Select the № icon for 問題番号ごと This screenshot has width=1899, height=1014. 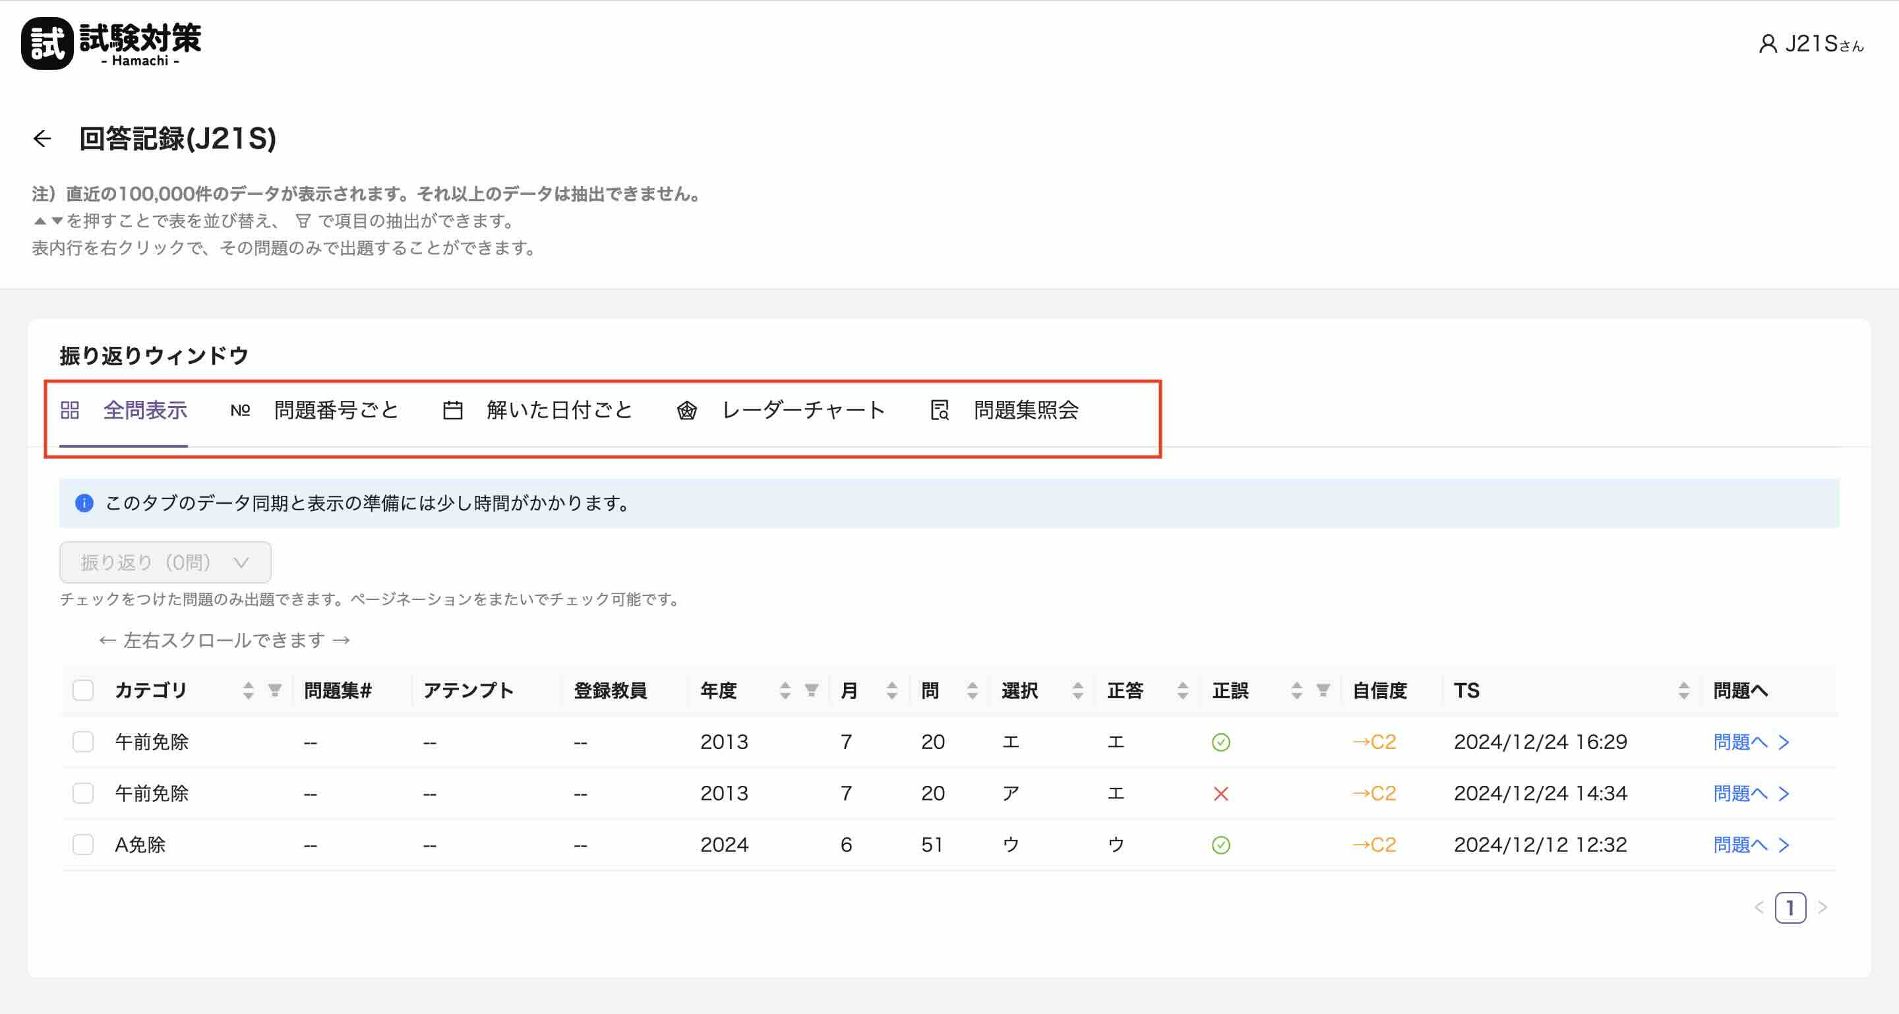pos(239,411)
